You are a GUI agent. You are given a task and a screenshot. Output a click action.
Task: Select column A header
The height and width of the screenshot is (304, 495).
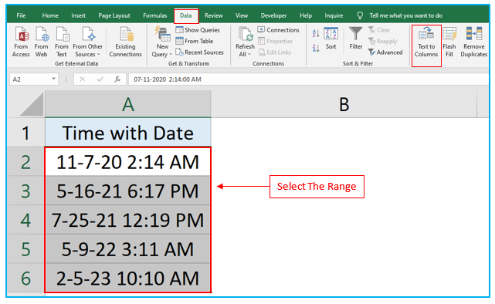click(x=128, y=104)
